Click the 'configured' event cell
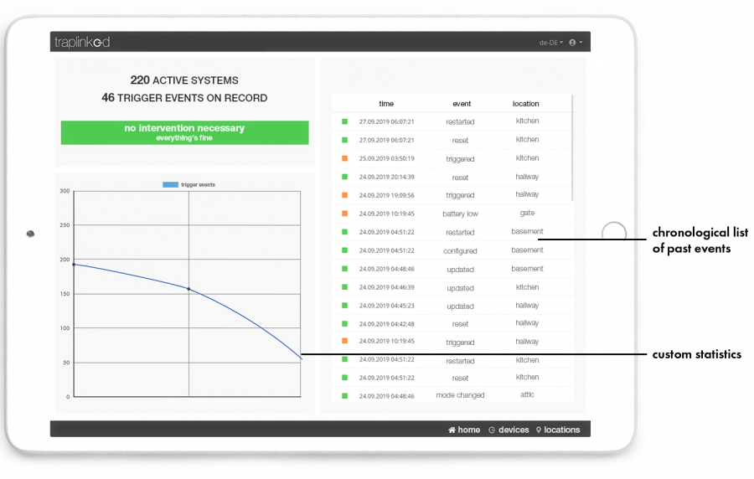 460,250
